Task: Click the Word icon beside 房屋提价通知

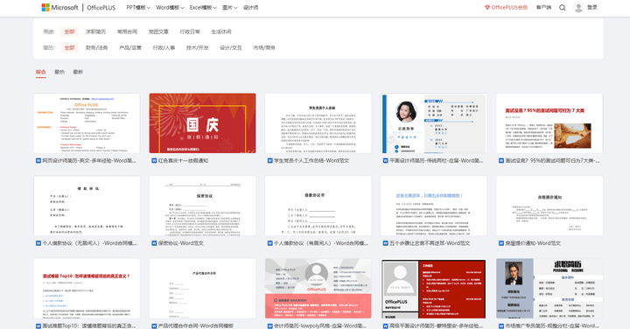Action: click(x=501, y=243)
